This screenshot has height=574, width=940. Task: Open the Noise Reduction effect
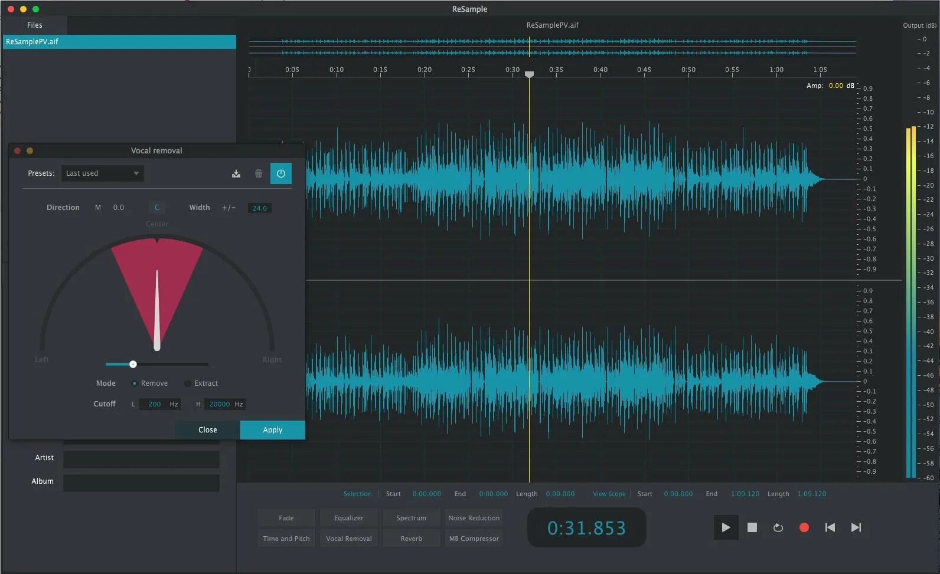[474, 518]
